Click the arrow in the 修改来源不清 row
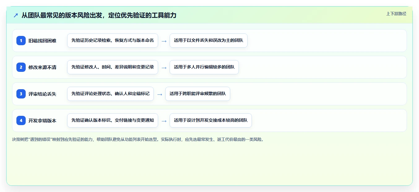Screen dimensions: 419x192 [x=164, y=68]
